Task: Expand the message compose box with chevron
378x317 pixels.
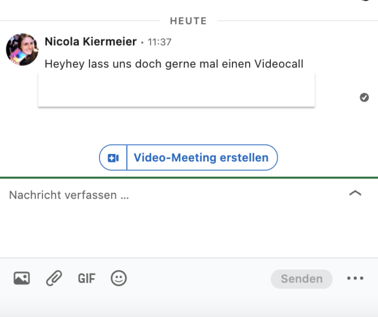Action: tap(355, 193)
